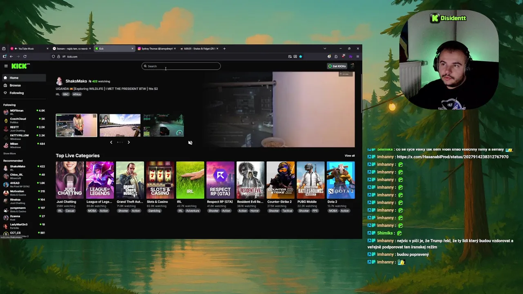Viewport: 523px width, 294px height.
Task: Click the BBC tag on featured stream
Action: [x=66, y=94]
